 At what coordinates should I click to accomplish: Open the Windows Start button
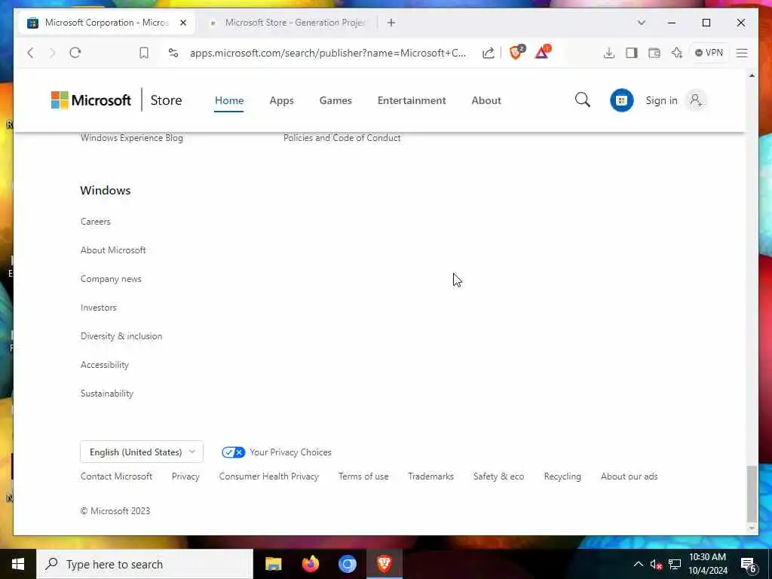click(x=18, y=564)
